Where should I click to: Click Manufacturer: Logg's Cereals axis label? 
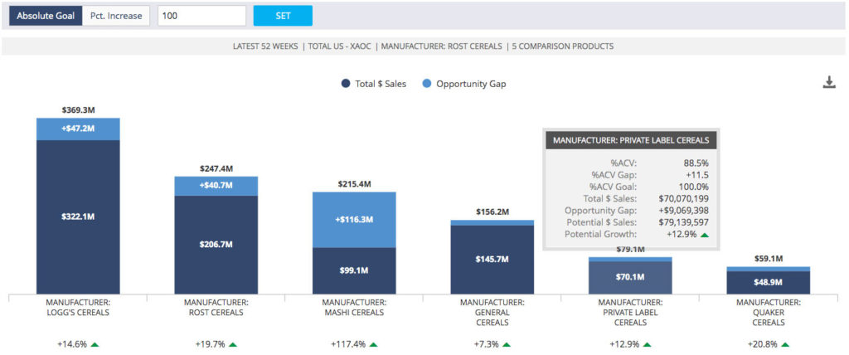coord(78,307)
